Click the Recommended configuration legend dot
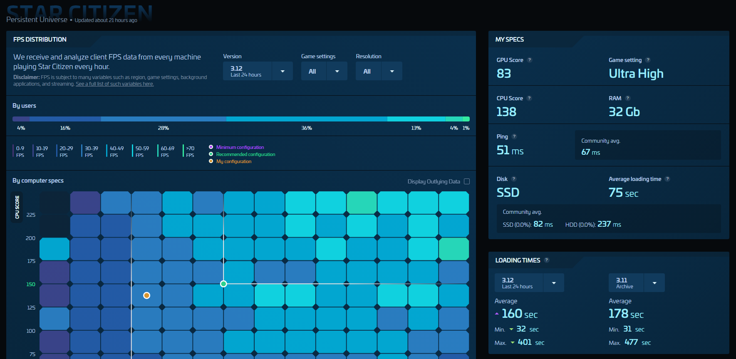 tap(211, 154)
